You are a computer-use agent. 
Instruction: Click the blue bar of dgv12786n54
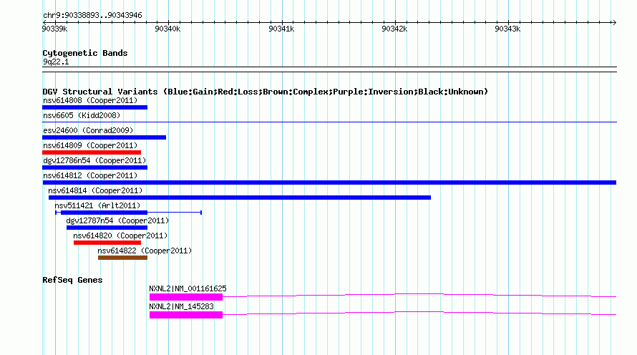click(94, 167)
